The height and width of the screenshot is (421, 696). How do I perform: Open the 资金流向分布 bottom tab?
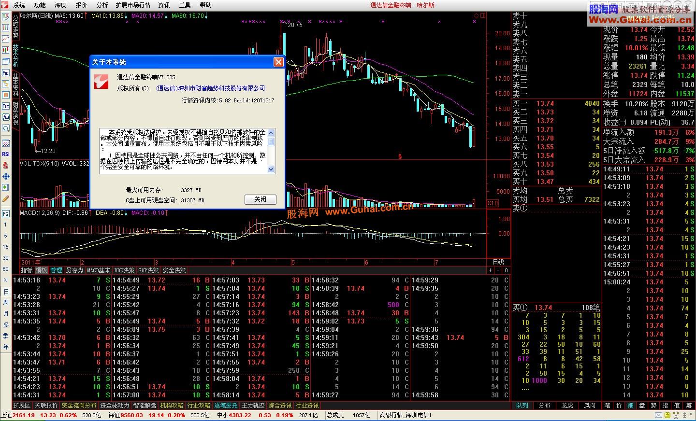(x=79, y=406)
